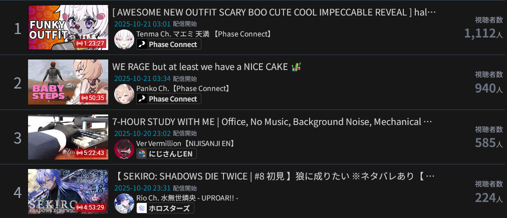This screenshot has height=218, width=507.
Task: Click the にじさんじEN group badge
Action: [166, 154]
